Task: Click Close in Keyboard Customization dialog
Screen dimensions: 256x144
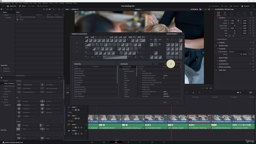Action: click(x=165, y=102)
